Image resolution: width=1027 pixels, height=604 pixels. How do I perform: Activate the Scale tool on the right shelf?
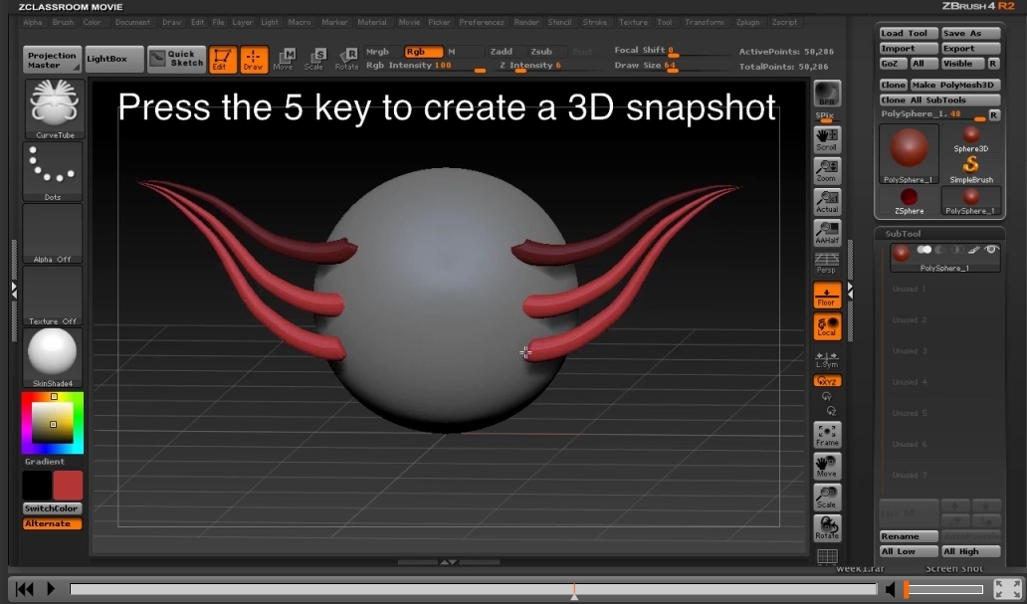pyautogui.click(x=827, y=496)
